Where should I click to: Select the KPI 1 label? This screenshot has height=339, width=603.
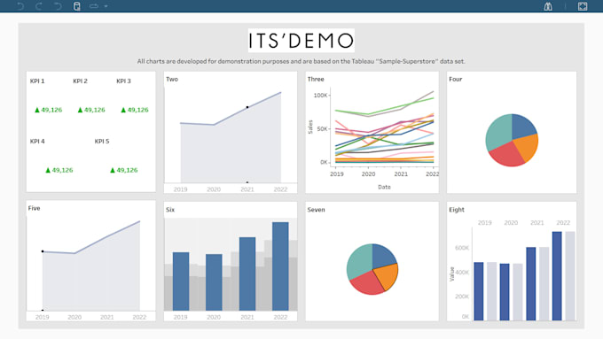click(37, 81)
